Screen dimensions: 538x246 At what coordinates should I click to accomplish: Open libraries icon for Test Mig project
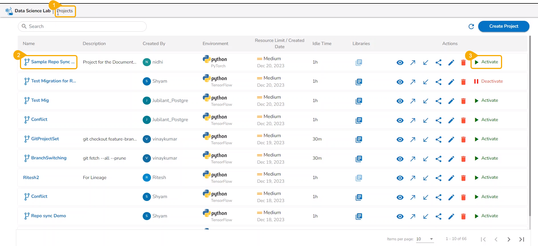[x=359, y=101]
